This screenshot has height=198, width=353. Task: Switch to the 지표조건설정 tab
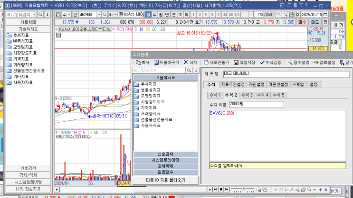(x=232, y=85)
